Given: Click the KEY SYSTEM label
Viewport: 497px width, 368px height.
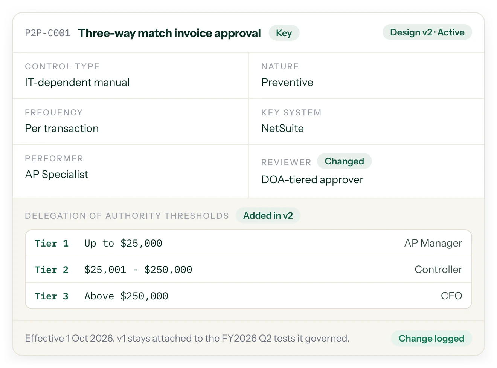Looking at the screenshot, I should [291, 112].
